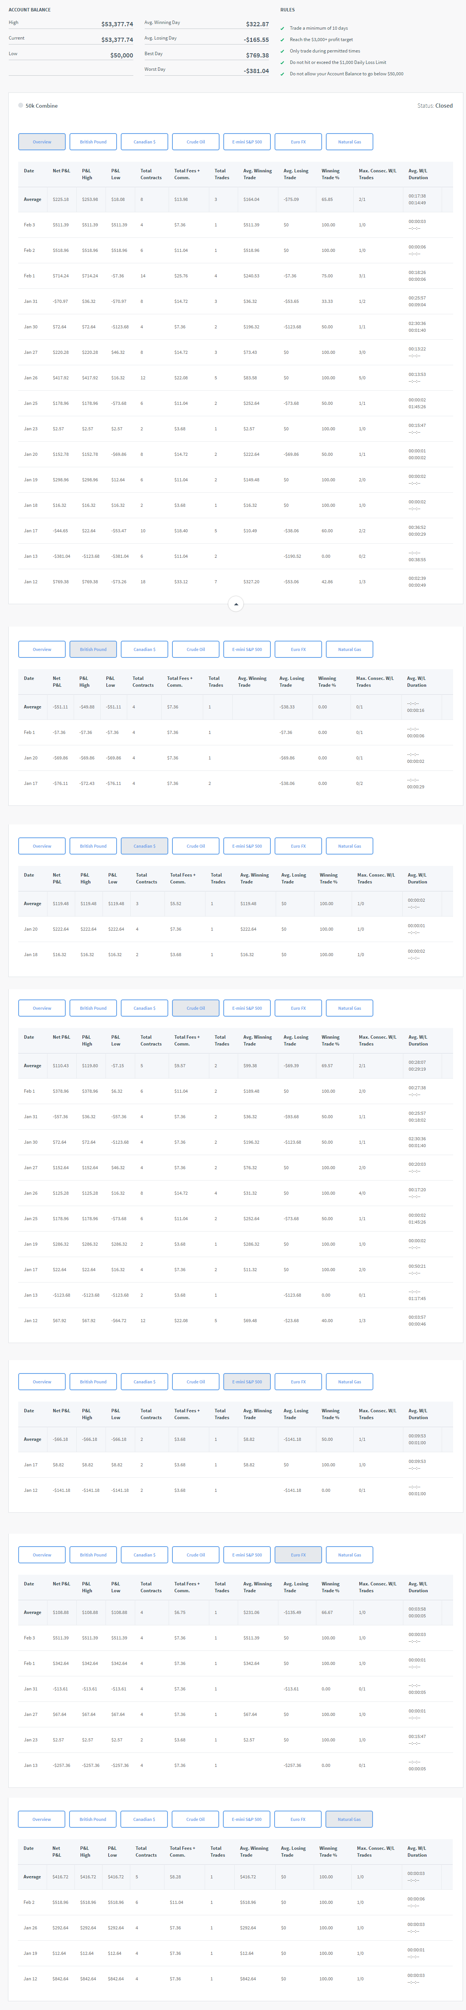Select the highlighted Natural Gas tab
Screen dimensions: 466x2010
point(349,1819)
